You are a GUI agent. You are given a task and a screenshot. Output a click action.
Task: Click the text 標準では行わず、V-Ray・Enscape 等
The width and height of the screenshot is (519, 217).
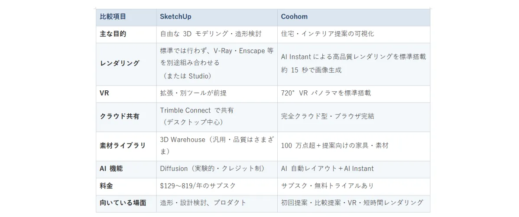pyautogui.click(x=217, y=51)
